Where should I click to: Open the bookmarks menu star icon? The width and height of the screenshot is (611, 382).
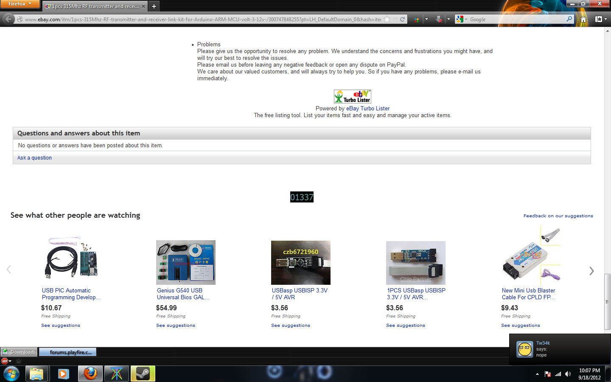[599, 19]
